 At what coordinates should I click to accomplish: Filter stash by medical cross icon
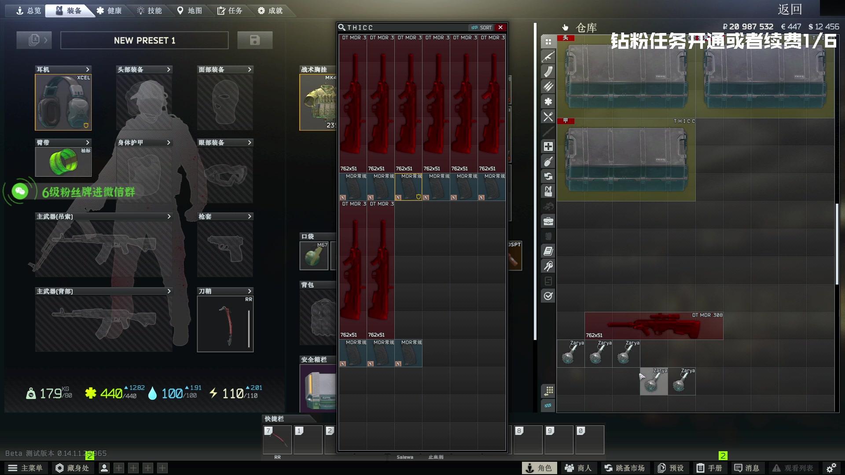click(548, 146)
